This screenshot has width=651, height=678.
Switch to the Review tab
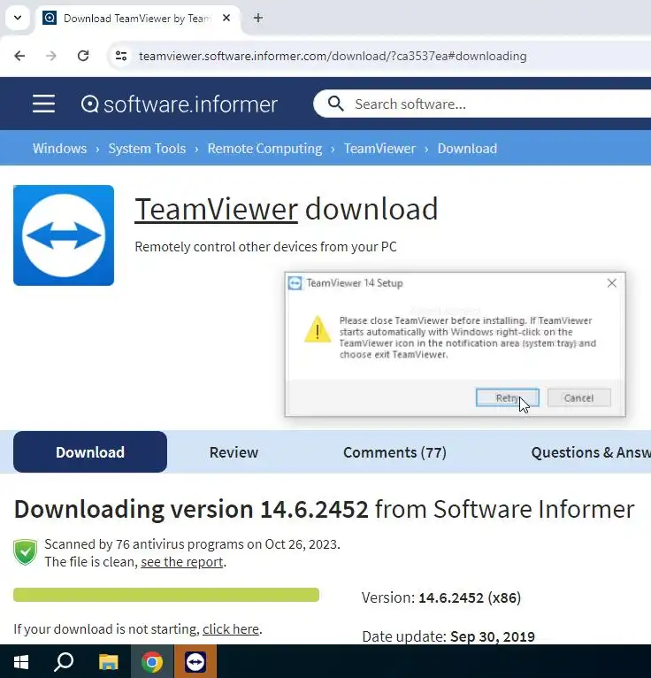(x=234, y=452)
